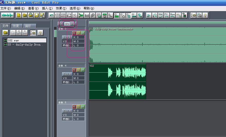The width and height of the screenshot is (226, 137).
Task: Switch to the waveform edit view icon
Action: tap(7, 15)
